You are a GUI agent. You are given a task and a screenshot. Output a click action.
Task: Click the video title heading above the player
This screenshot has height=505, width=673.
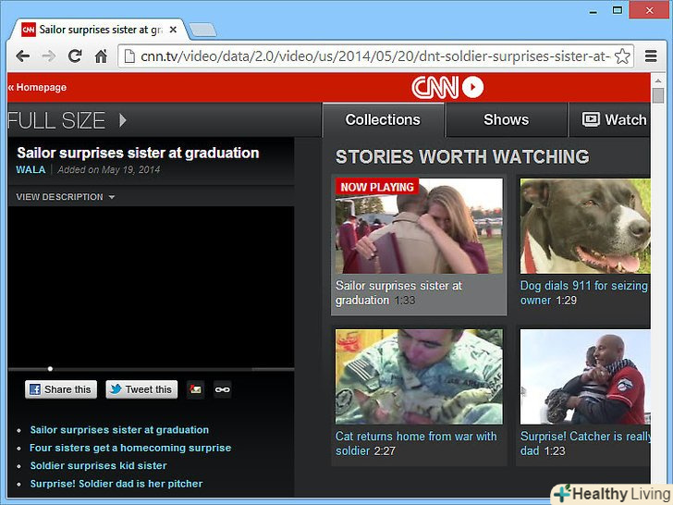click(138, 153)
